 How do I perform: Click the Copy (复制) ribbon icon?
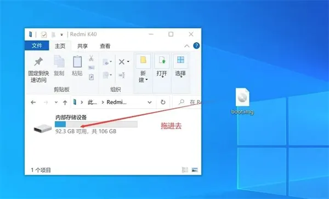tap(59, 62)
